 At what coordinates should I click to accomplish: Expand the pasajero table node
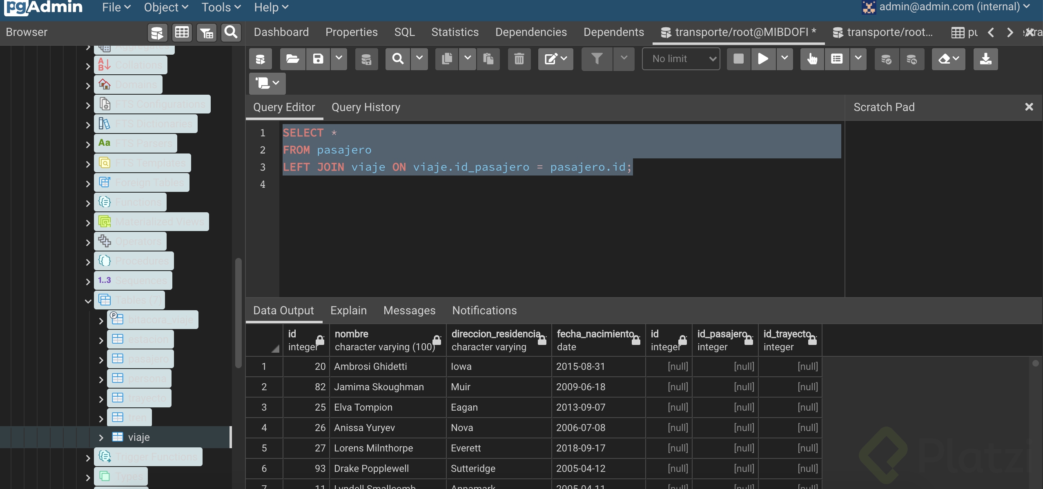[101, 360]
